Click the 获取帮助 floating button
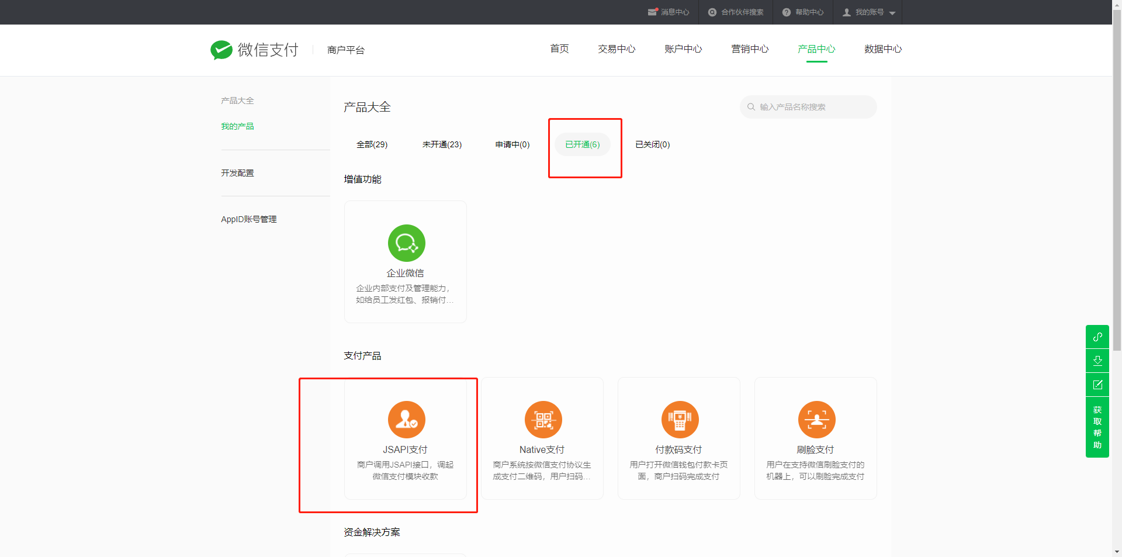1122x557 pixels. click(1097, 427)
